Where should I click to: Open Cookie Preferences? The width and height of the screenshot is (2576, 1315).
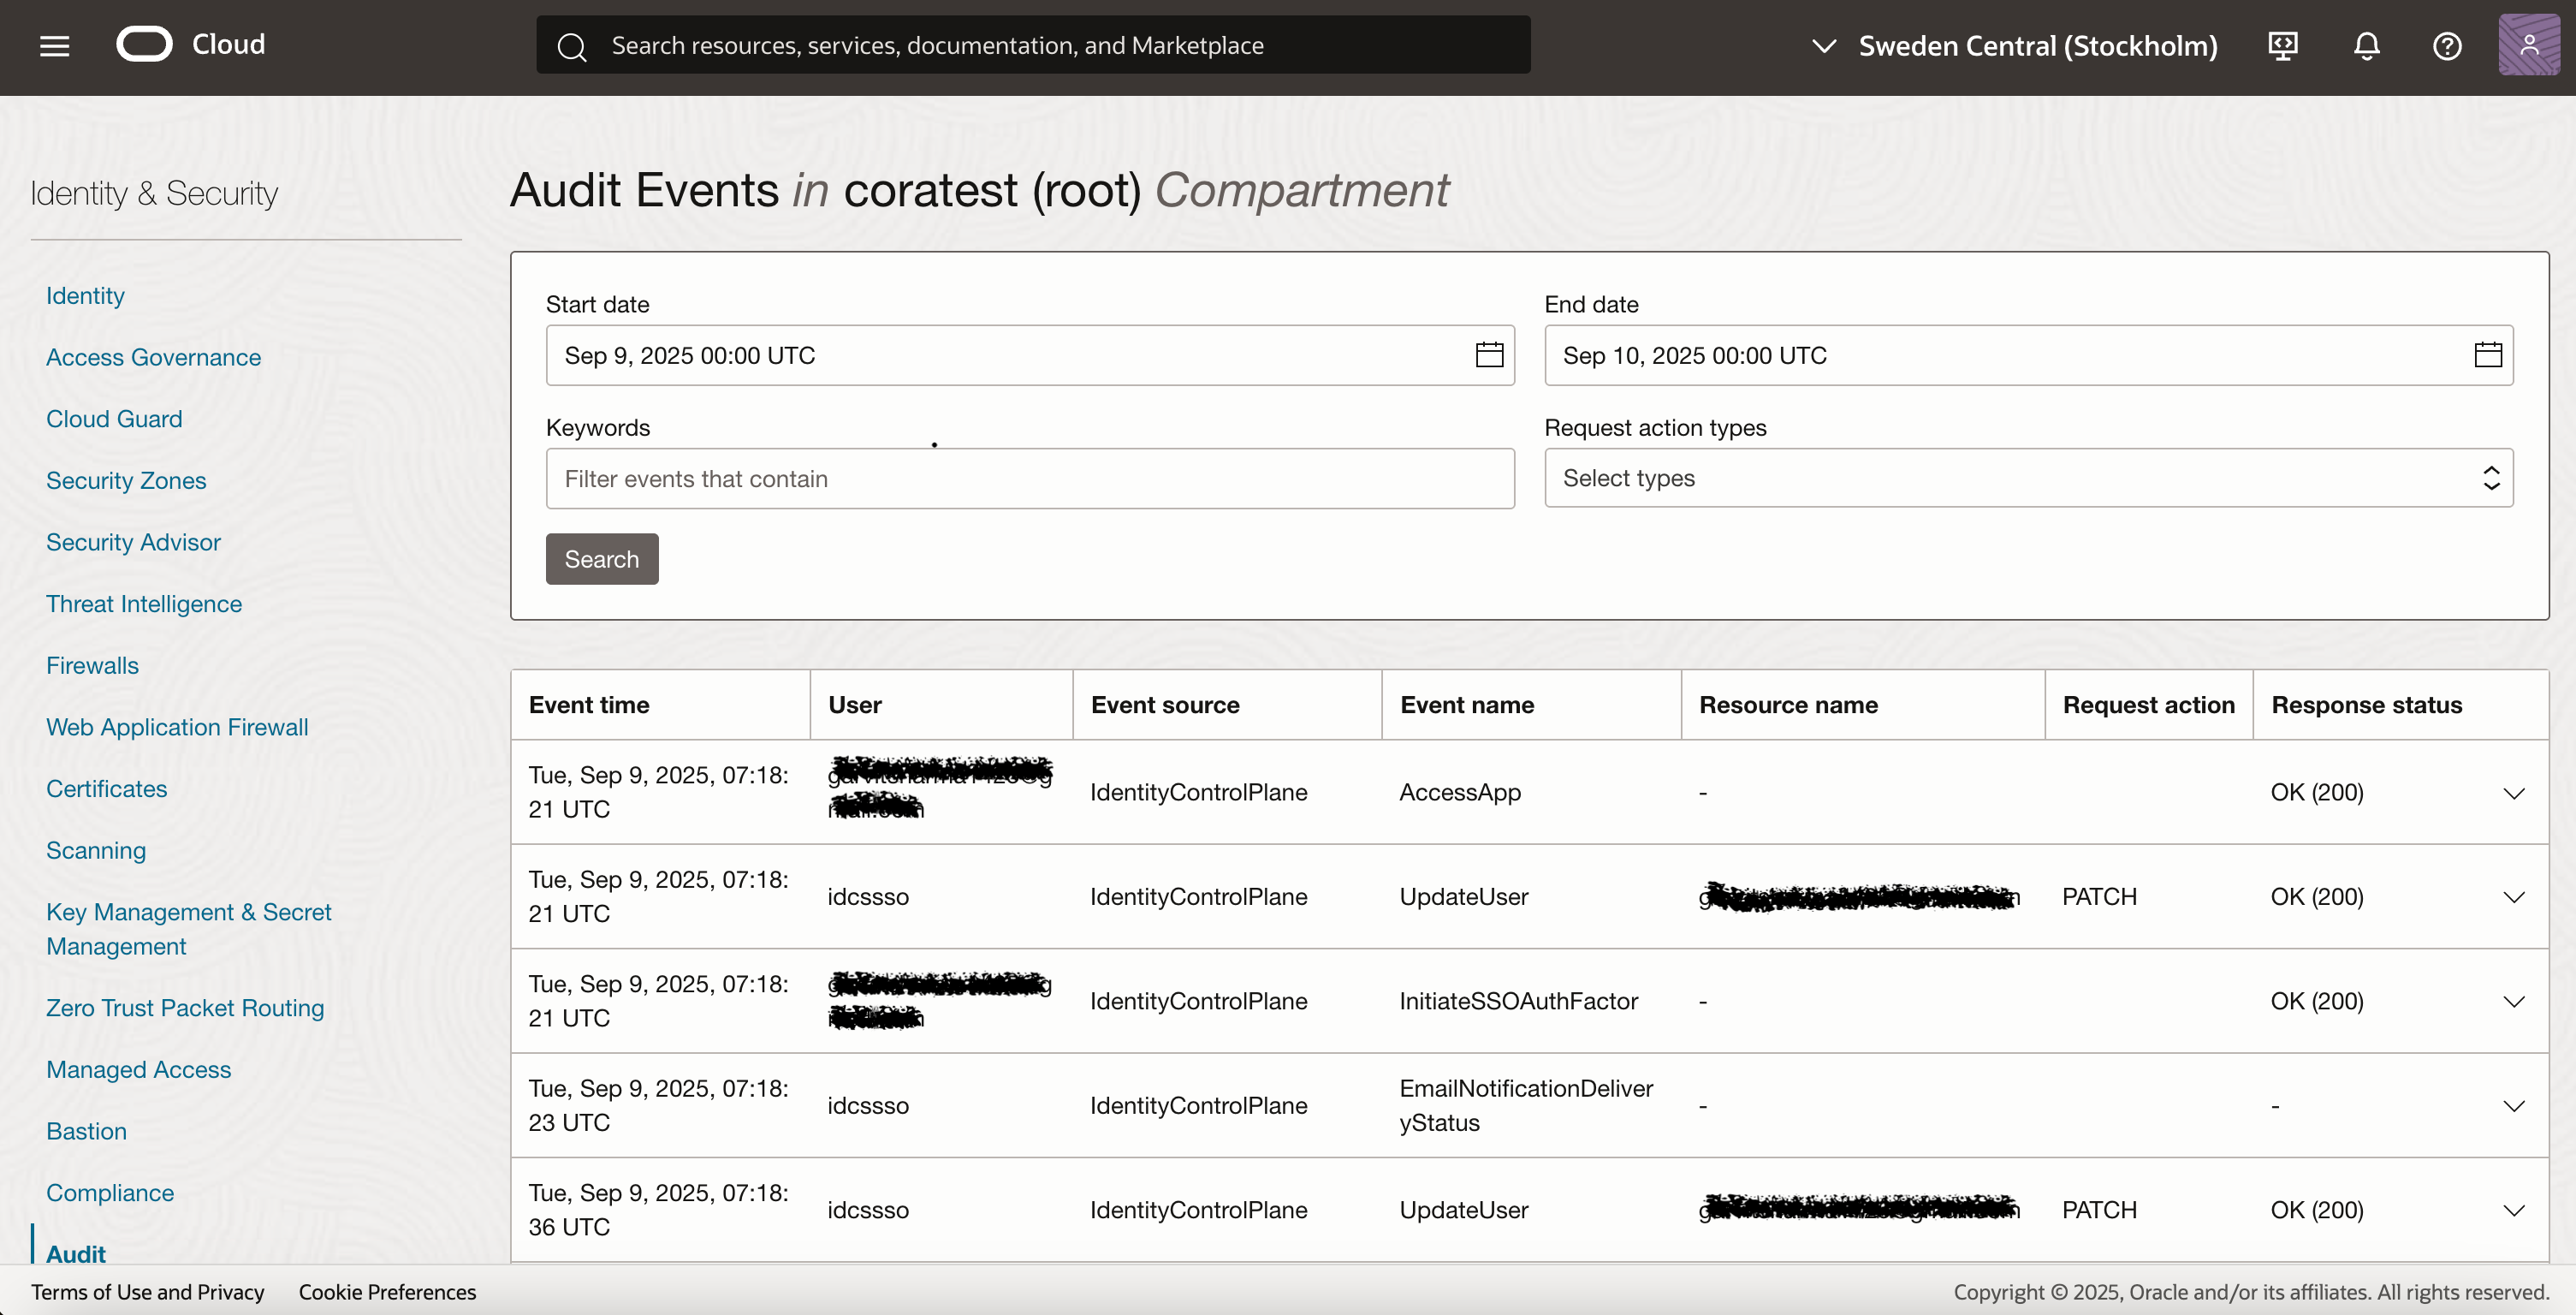coord(387,1292)
